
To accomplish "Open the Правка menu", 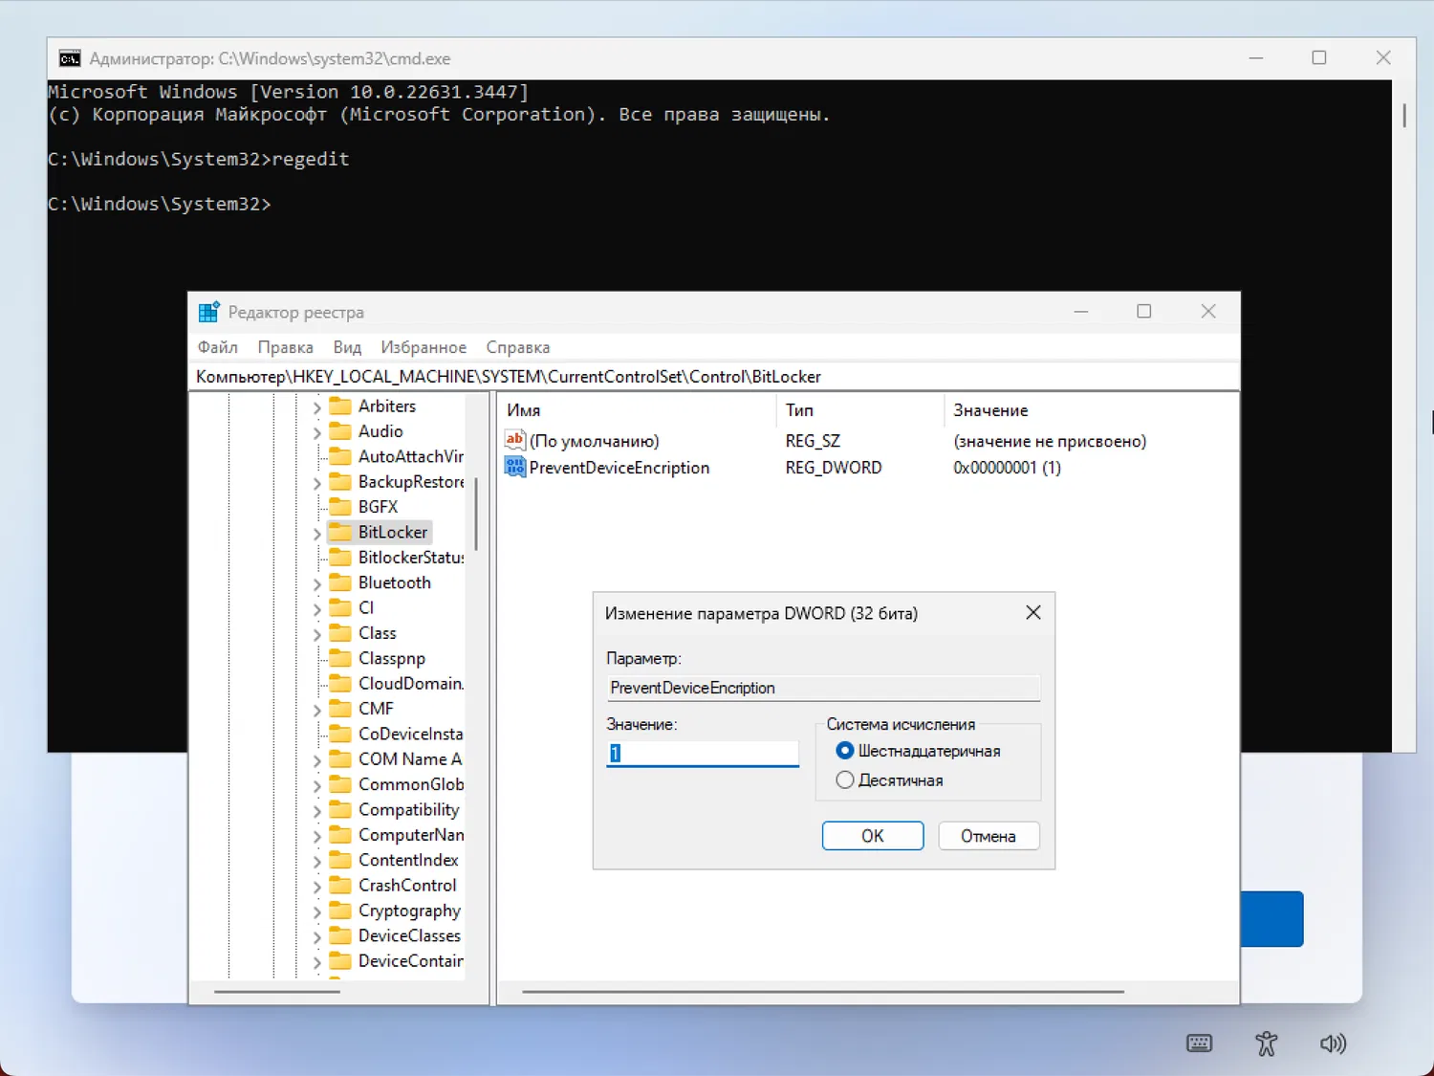I will click(286, 347).
